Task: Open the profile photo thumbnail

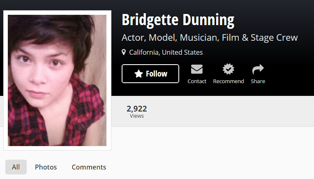Action: click(x=57, y=80)
